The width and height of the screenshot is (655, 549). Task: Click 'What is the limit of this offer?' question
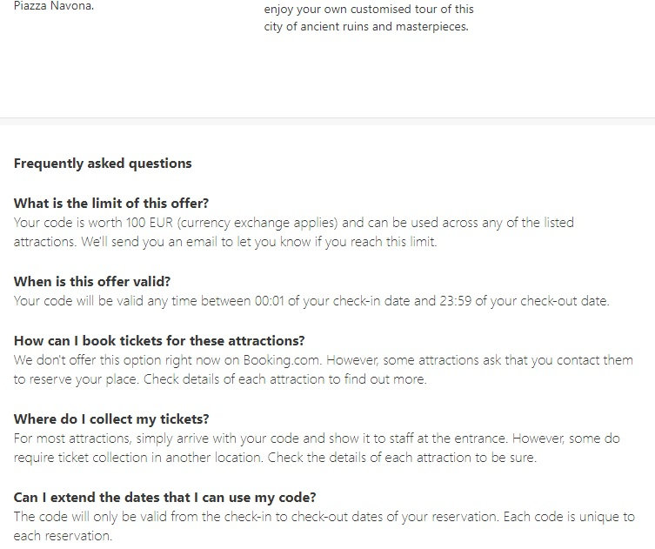click(x=111, y=204)
